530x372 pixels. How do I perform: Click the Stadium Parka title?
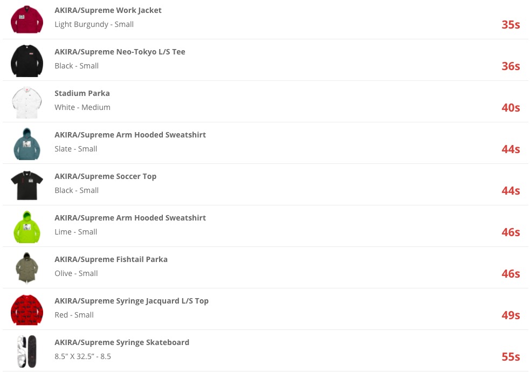82,93
